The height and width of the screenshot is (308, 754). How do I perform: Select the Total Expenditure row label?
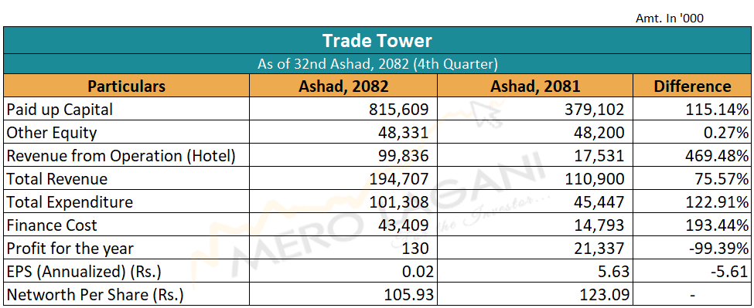click(70, 202)
